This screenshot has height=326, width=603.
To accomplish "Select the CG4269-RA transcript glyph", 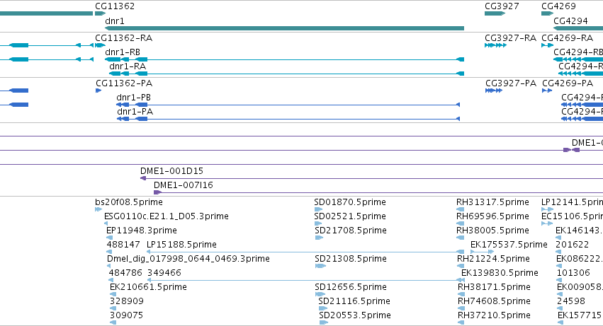I will click(x=547, y=45).
